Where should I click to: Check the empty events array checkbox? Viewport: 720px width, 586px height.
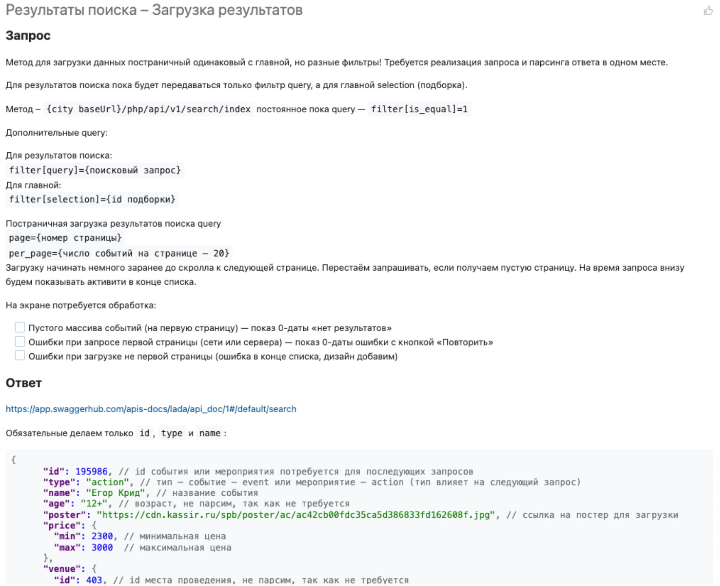(20, 327)
